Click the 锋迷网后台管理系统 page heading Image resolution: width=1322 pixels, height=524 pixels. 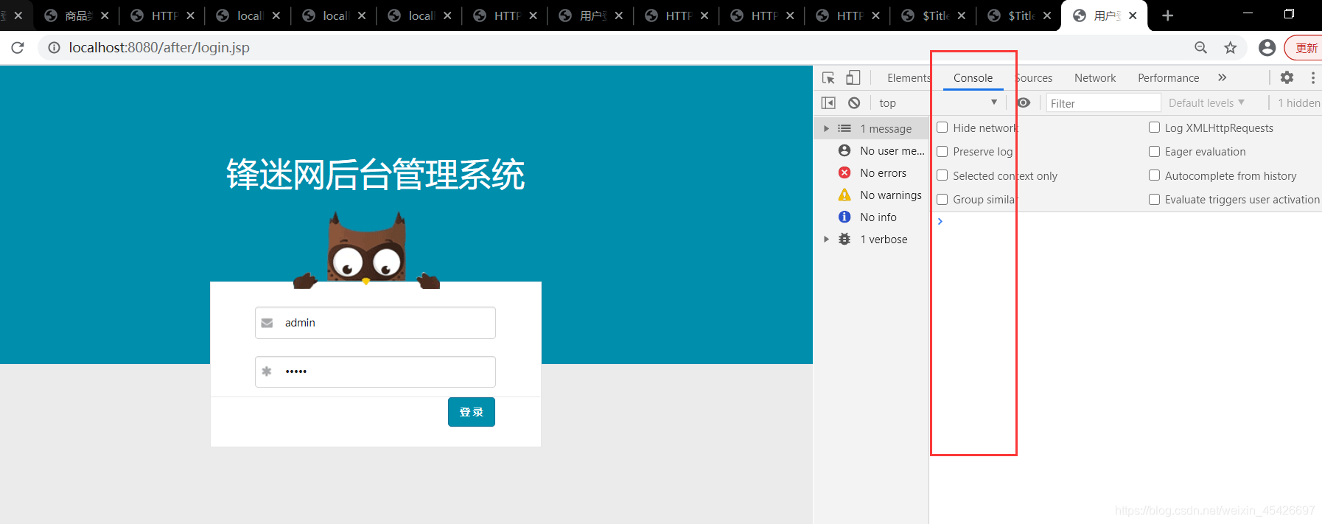click(375, 175)
